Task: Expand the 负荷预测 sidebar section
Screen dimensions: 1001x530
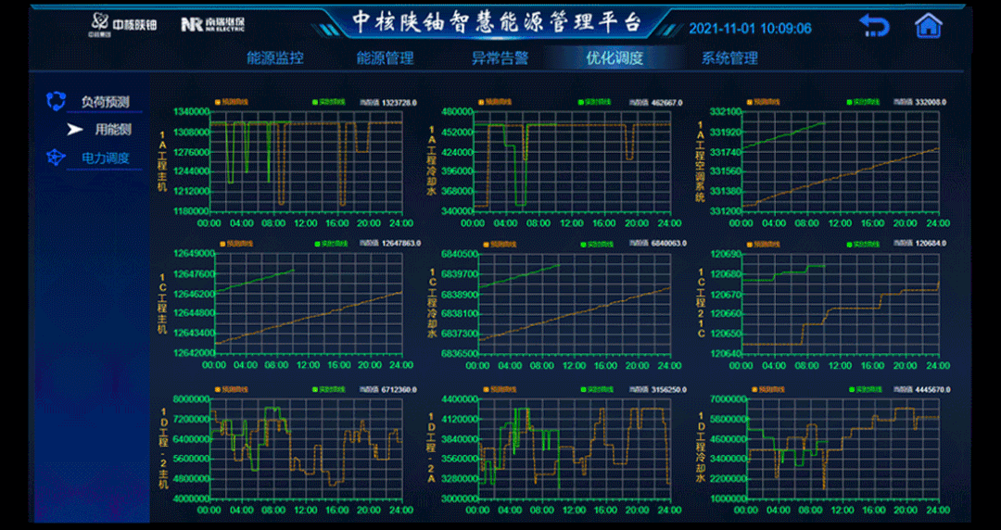Action: [104, 102]
